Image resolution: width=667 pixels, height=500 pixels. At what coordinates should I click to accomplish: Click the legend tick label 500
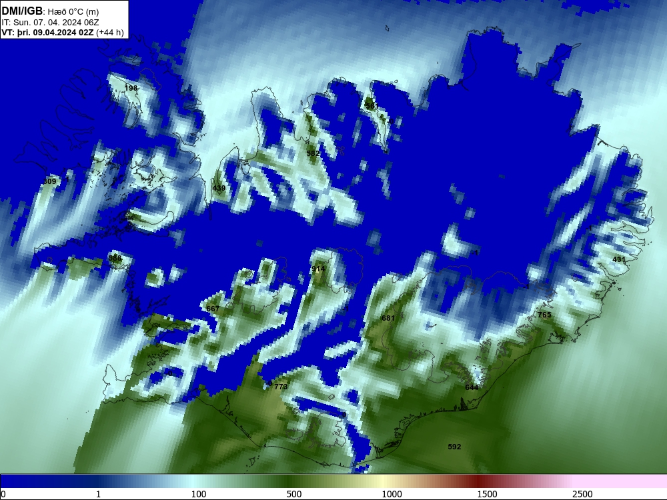(x=294, y=494)
